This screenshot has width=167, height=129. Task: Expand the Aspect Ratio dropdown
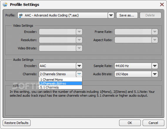(x=155, y=40)
